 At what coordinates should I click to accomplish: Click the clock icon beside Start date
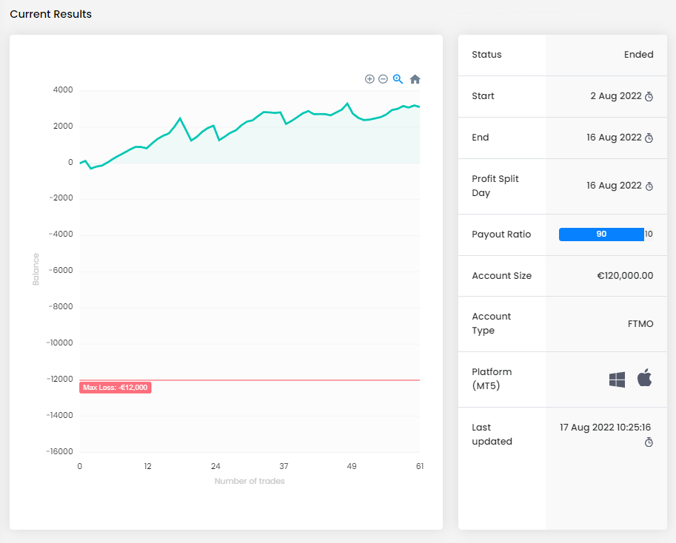click(649, 97)
